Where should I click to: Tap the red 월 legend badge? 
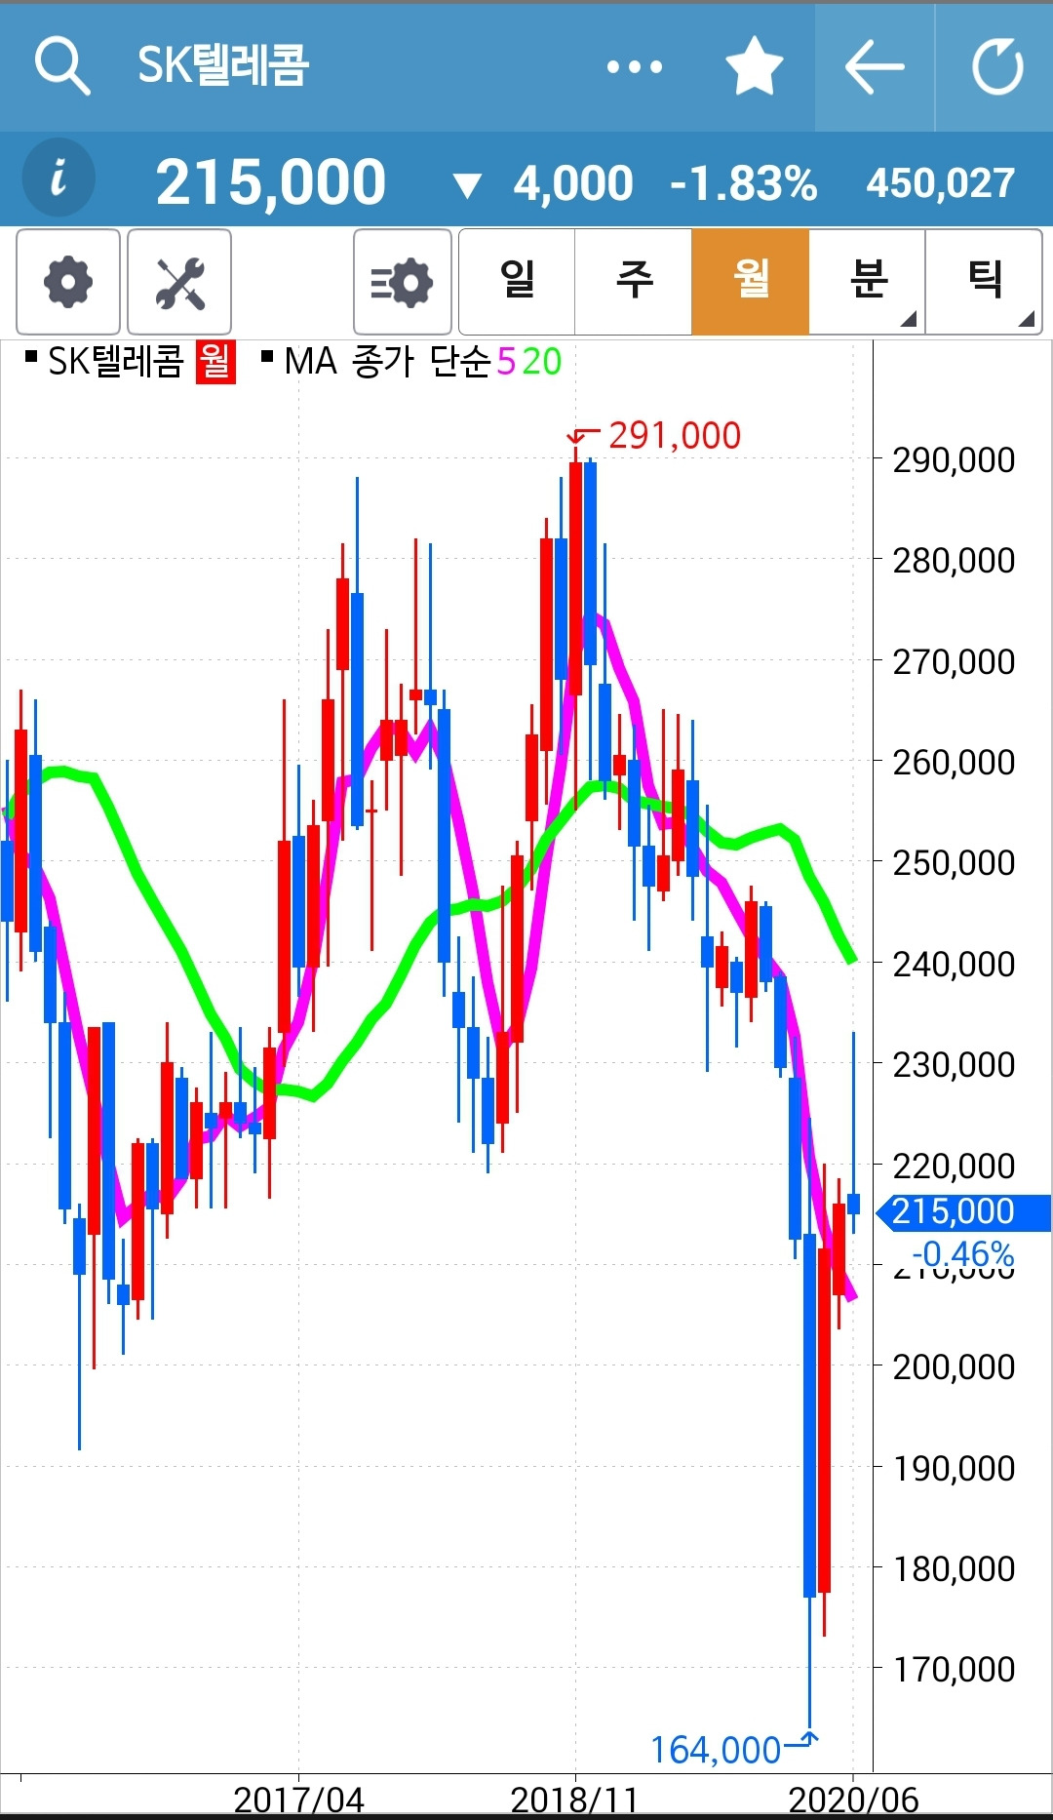pyautogui.click(x=215, y=362)
